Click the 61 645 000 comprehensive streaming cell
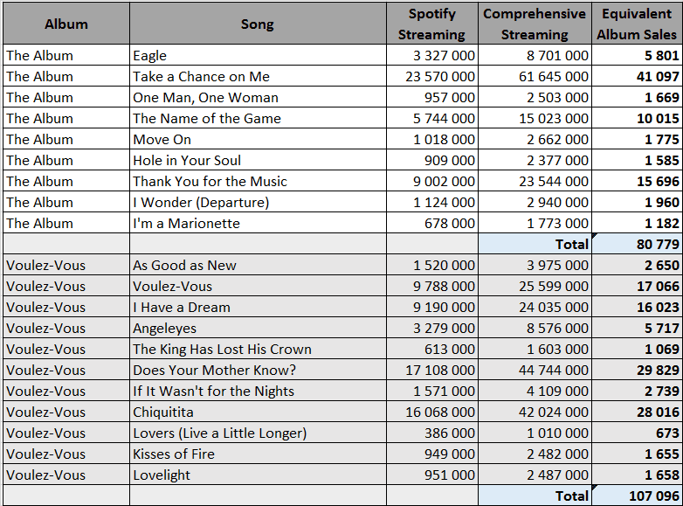Viewport: 683px width, 506px height. tap(535, 76)
